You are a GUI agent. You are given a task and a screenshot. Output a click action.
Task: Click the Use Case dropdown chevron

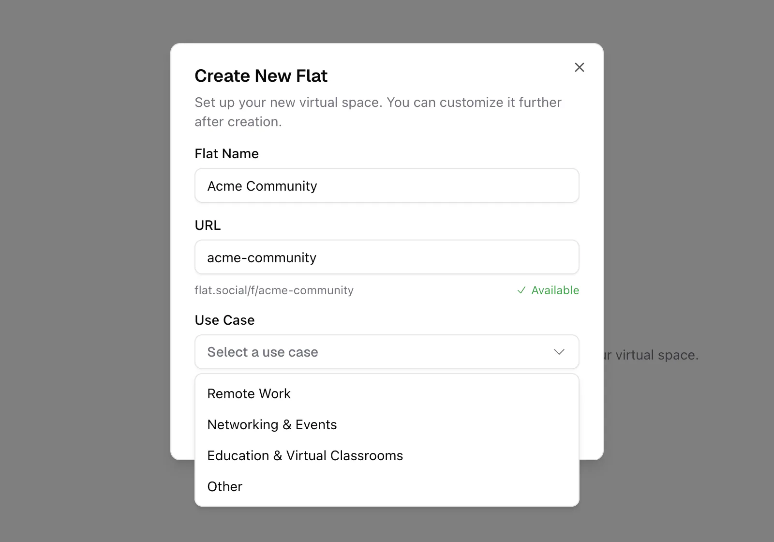[559, 352]
